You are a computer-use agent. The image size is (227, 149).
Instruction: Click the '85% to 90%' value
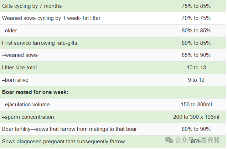click(196, 55)
